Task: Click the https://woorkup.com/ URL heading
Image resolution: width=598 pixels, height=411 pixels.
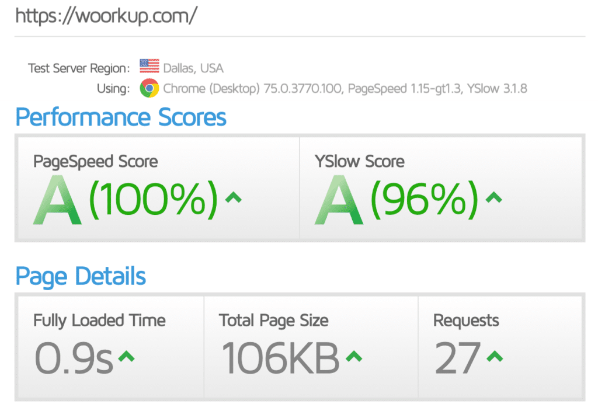Action: (106, 16)
